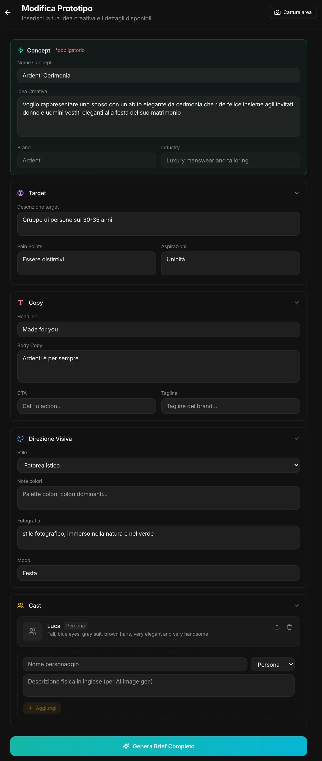Collapse the Copy section
The width and height of the screenshot is (322, 761).
297,303
